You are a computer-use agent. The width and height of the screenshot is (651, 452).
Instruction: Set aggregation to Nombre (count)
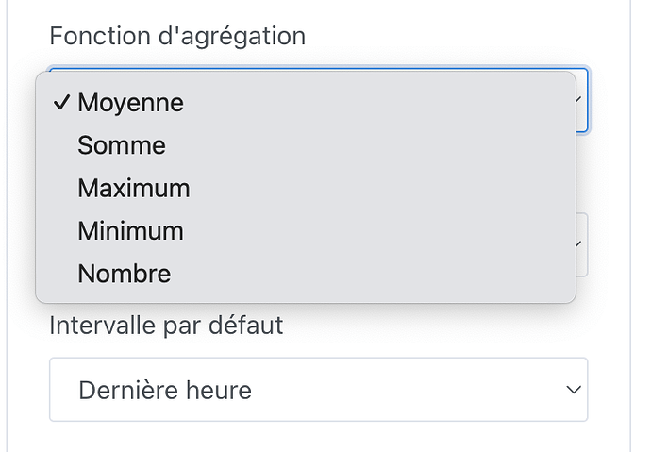coord(125,275)
